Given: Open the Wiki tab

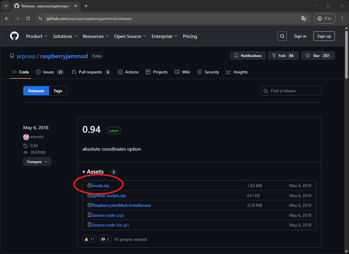Looking at the screenshot, I should coord(183,72).
